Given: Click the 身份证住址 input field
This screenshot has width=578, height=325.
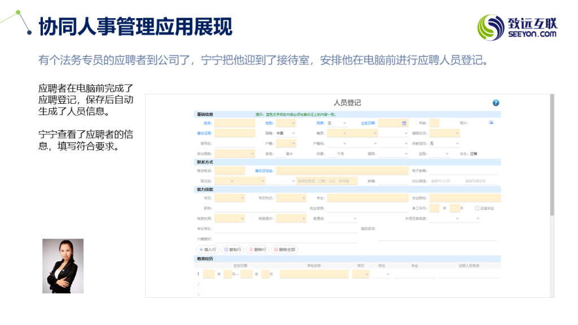Looking at the screenshot, I should (341, 170).
